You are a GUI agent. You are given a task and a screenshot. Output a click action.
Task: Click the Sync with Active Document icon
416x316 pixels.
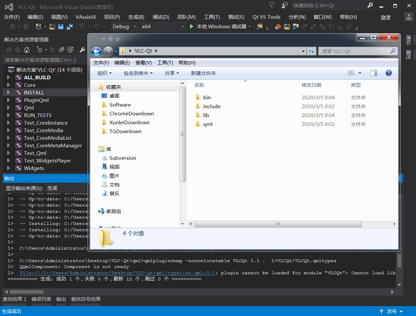click(52, 49)
